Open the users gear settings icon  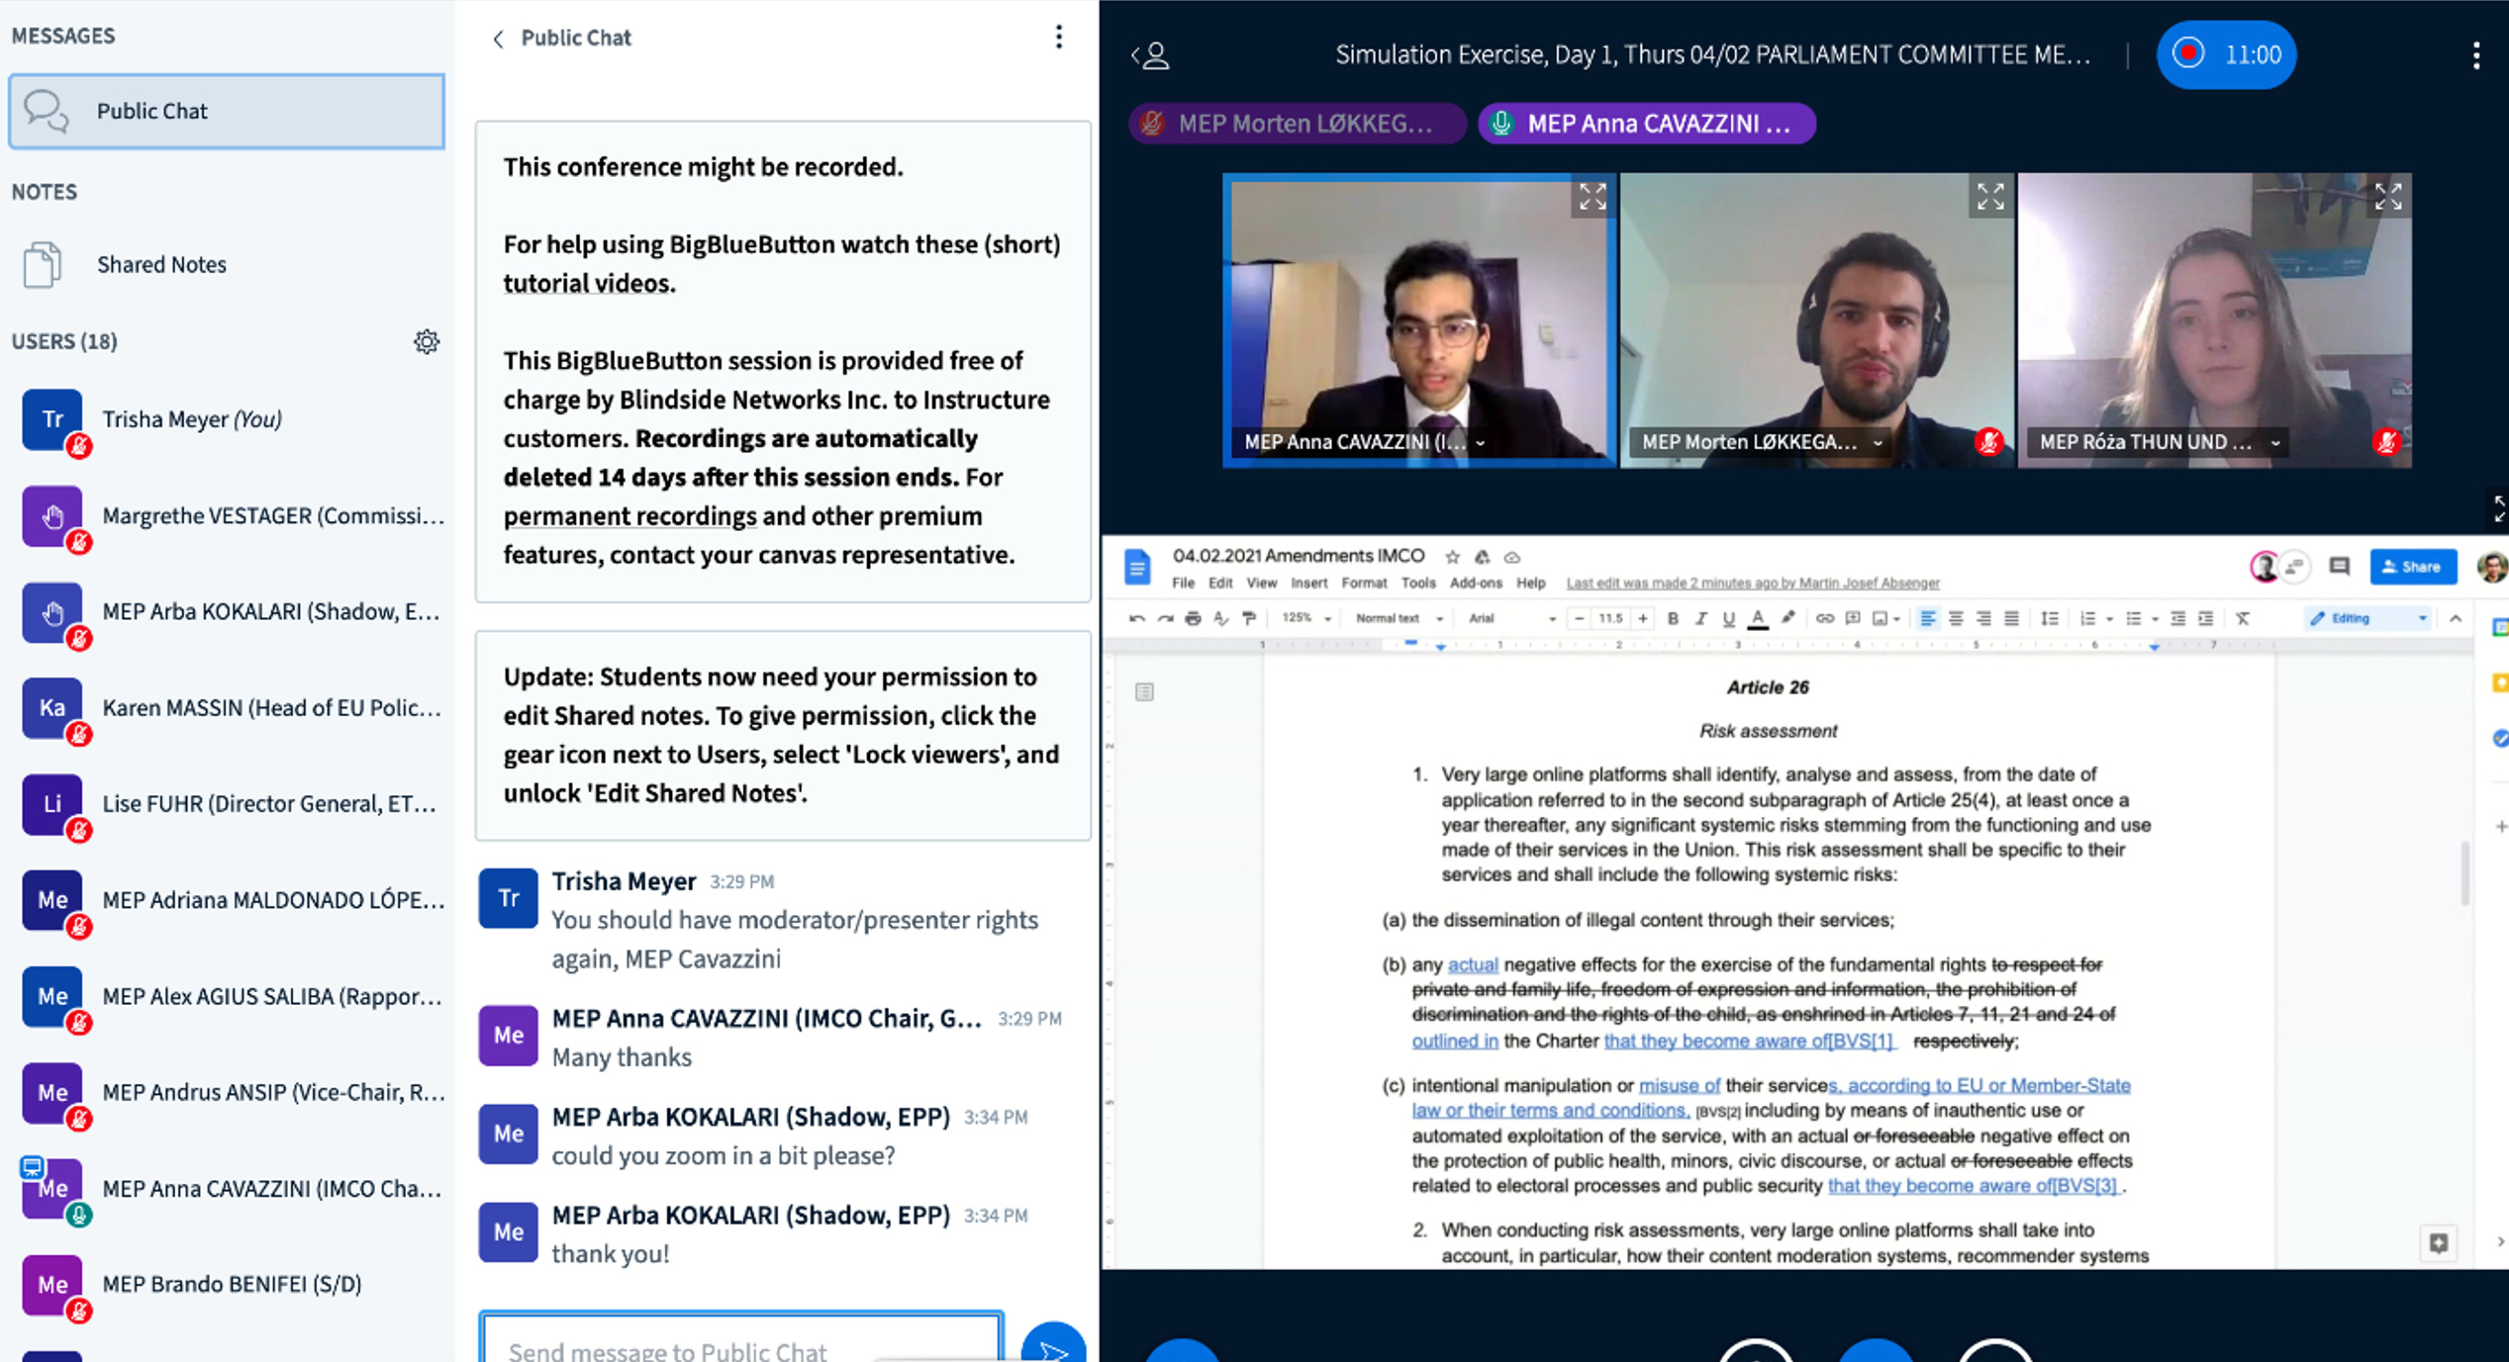click(427, 341)
